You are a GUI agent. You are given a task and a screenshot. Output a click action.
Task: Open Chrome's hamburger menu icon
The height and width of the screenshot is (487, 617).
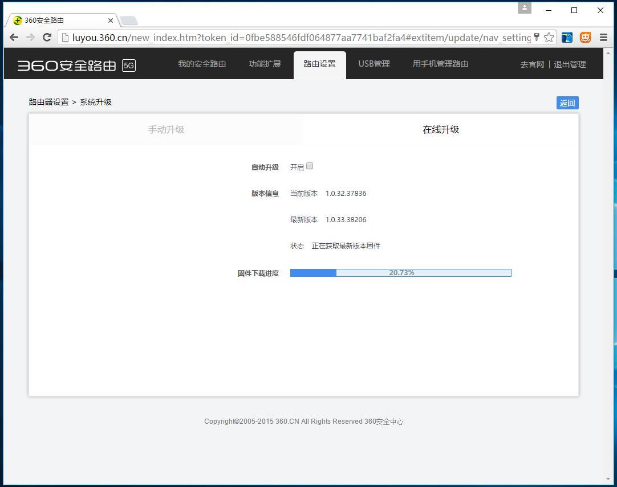pyautogui.click(x=603, y=37)
